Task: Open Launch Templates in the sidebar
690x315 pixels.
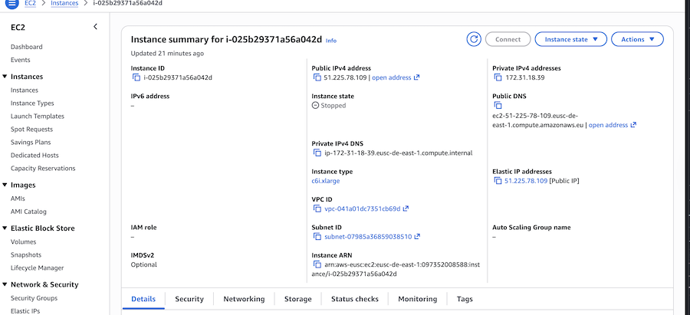Action: click(38, 116)
